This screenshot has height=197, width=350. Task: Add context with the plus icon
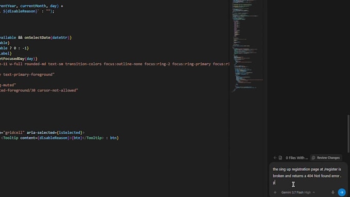click(x=275, y=192)
